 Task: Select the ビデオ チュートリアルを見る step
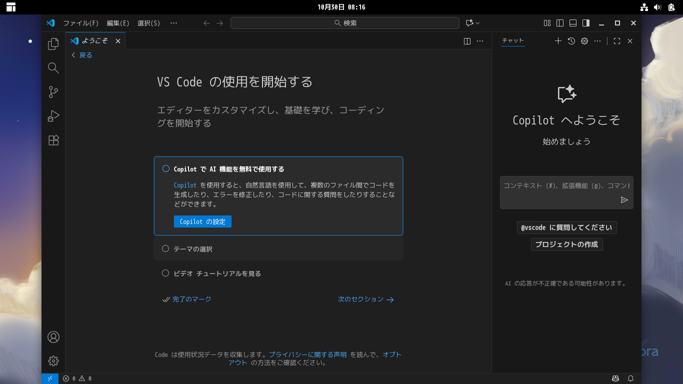click(278, 273)
